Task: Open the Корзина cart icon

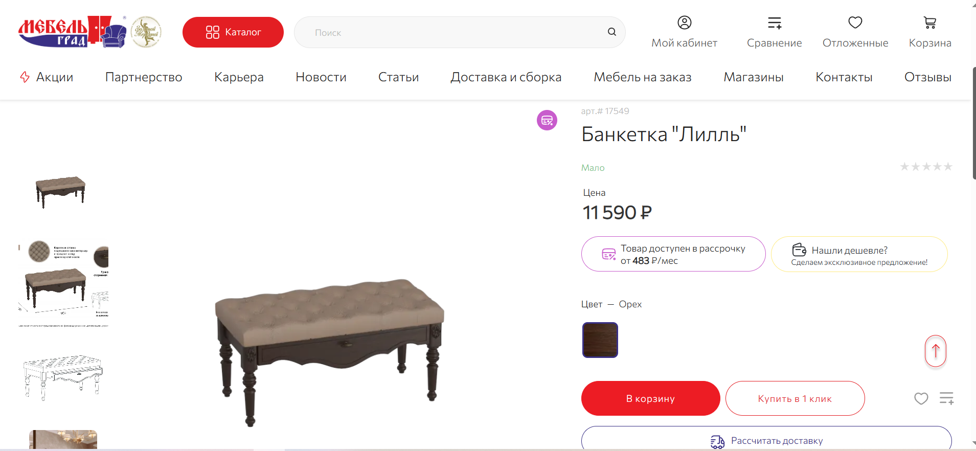Action: (x=930, y=22)
